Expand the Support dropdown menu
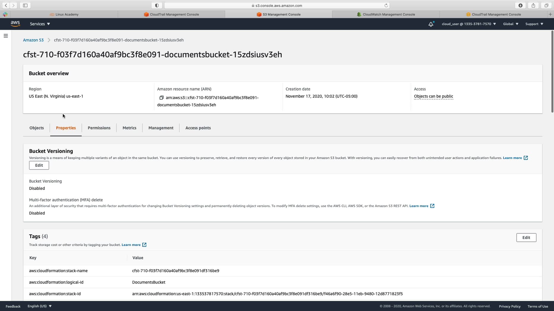Screen dimensions: 554x311 [534, 24]
